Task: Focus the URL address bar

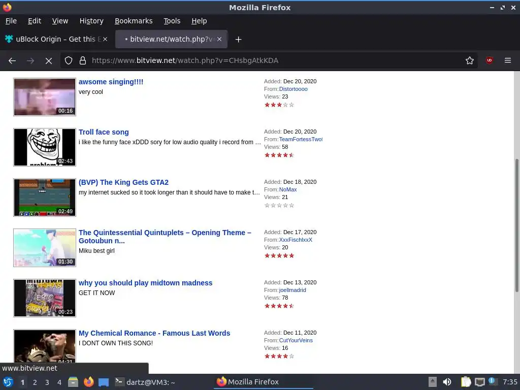Action: pos(269,61)
